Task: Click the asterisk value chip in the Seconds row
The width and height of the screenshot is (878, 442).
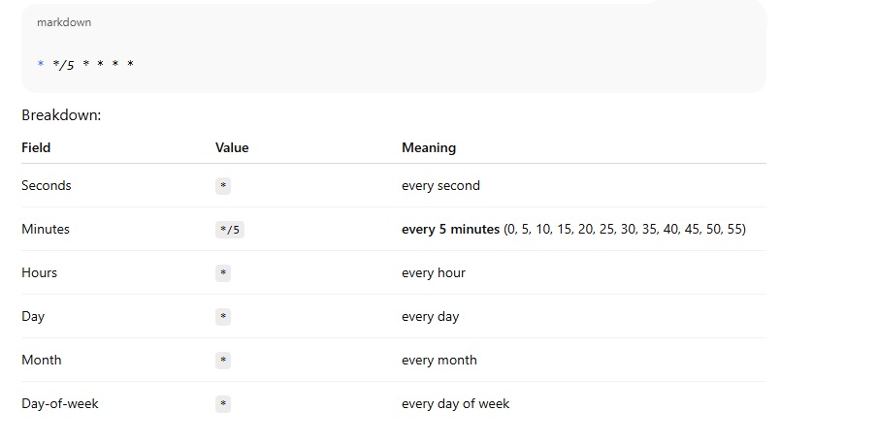Action: coord(223,186)
